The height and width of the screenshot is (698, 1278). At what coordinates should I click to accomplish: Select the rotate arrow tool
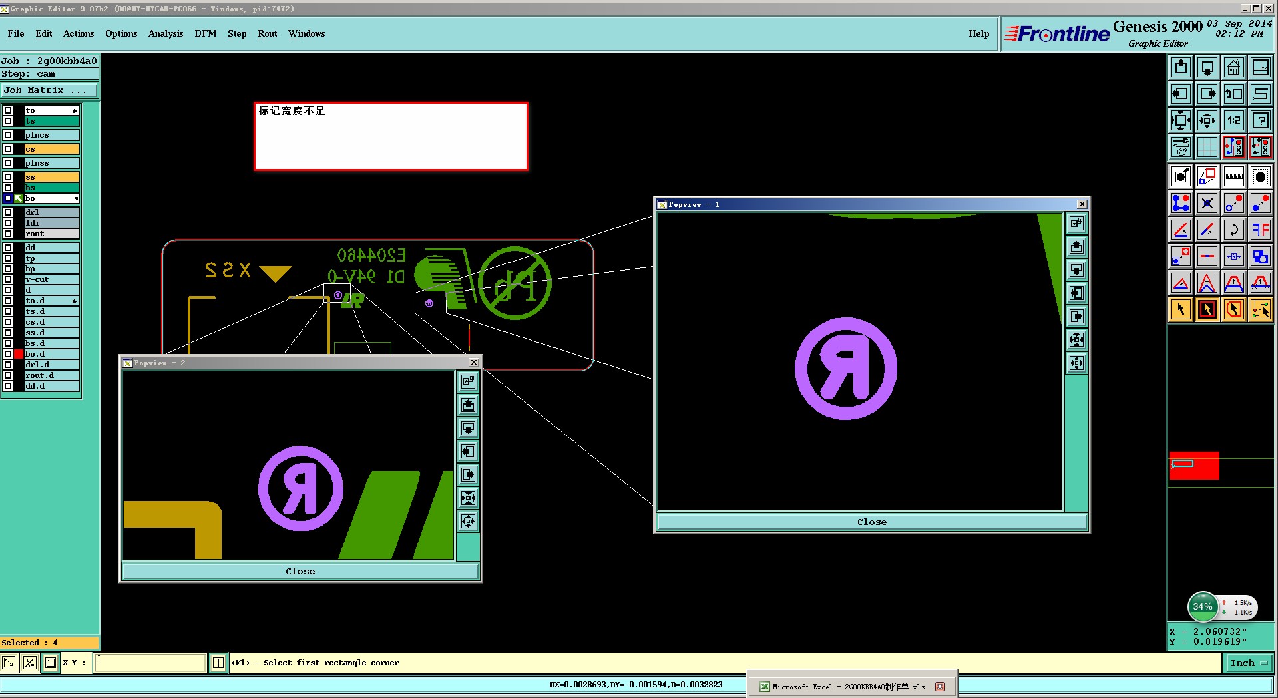click(1234, 230)
